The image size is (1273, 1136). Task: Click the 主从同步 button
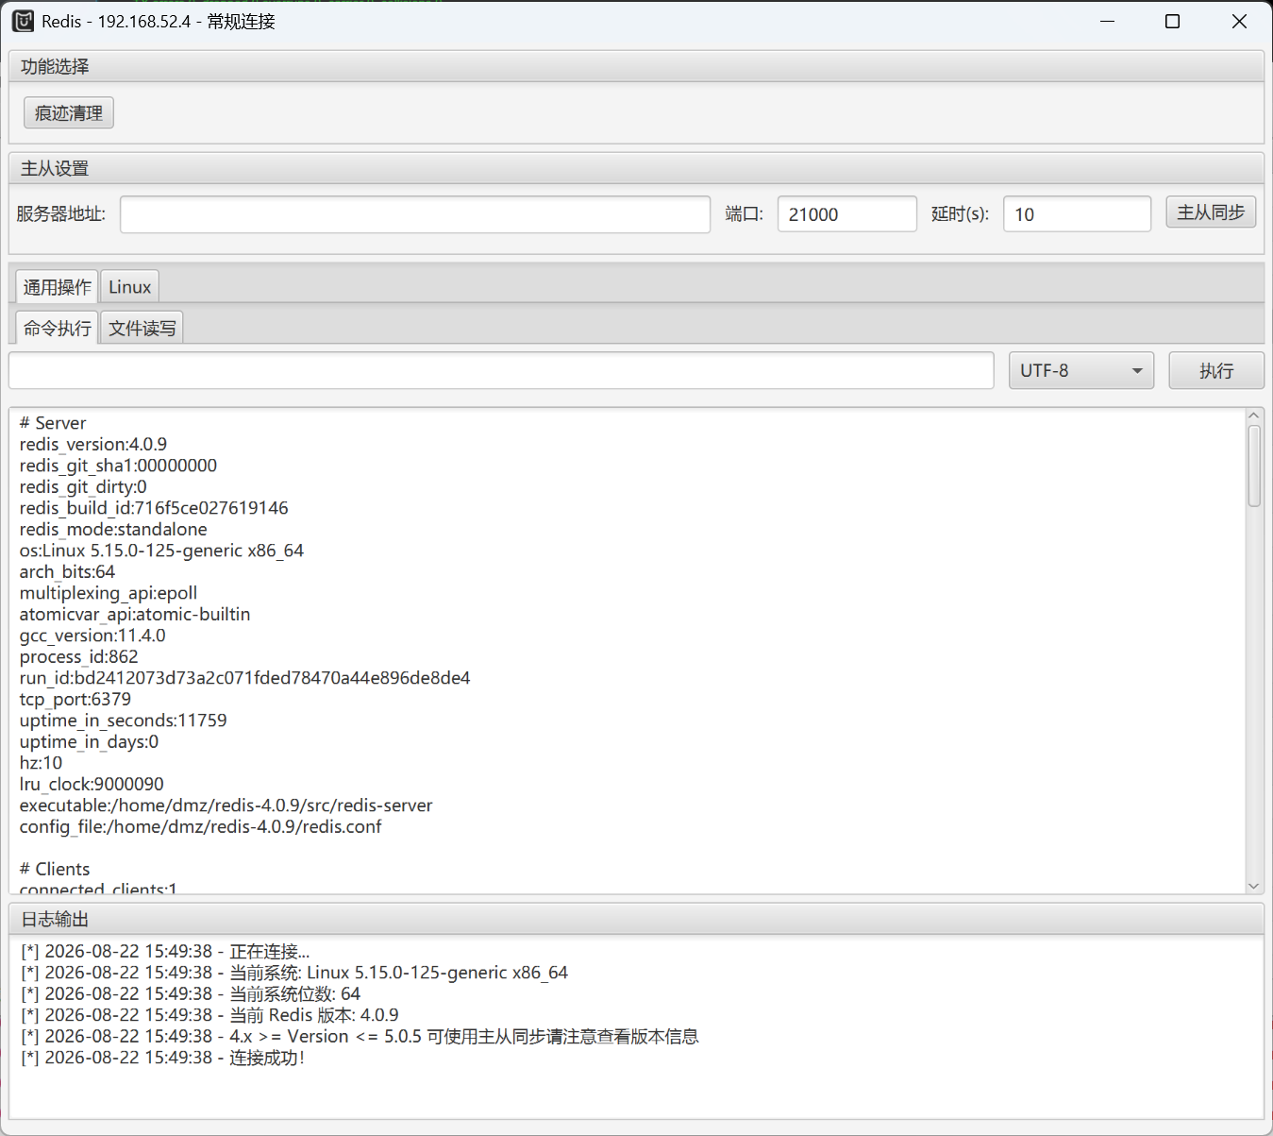[x=1211, y=212]
